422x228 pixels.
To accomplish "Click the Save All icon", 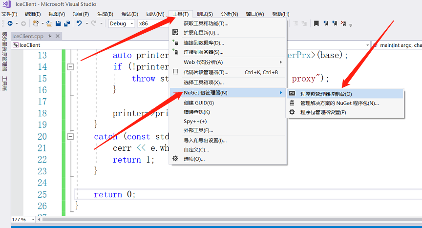I will tap(67, 23).
